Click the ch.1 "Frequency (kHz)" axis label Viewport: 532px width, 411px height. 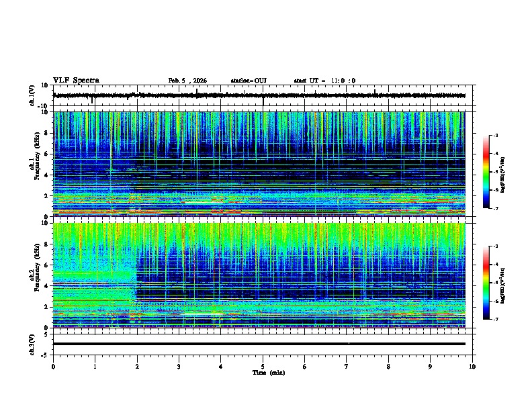coord(37,156)
